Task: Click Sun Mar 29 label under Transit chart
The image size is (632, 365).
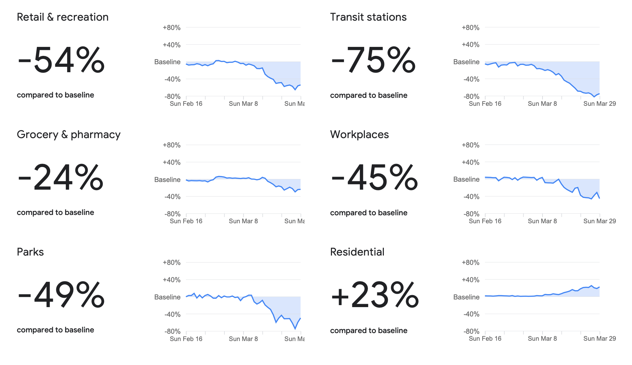Action: pyautogui.click(x=599, y=104)
